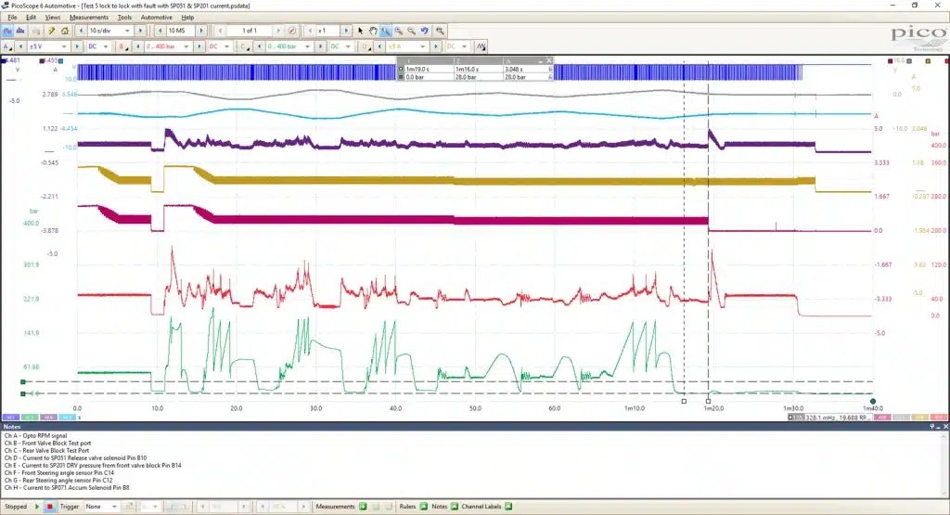Switch to Spectrum mode icon
The width and height of the screenshot is (950, 515).
20,31
